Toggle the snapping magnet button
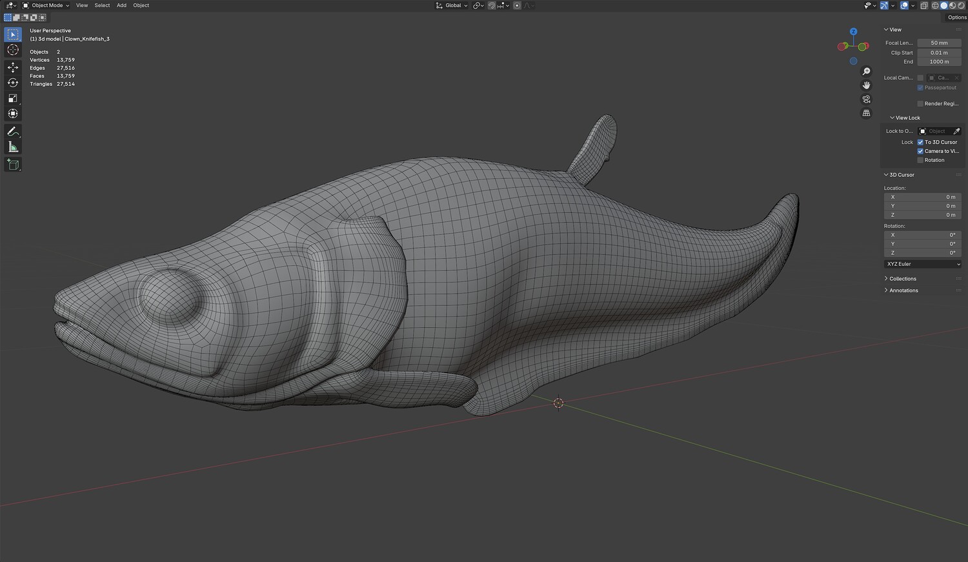968x562 pixels. coord(492,5)
